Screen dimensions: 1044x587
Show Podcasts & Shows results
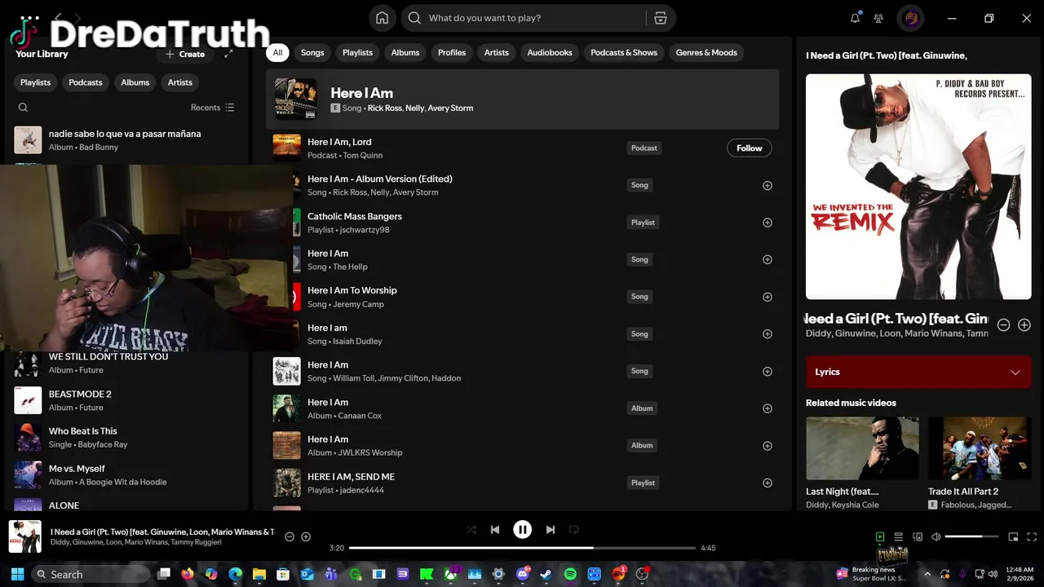click(x=624, y=53)
